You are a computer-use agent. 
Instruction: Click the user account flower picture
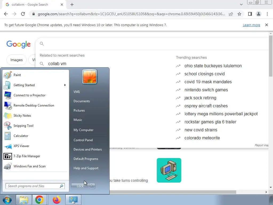click(x=90, y=77)
